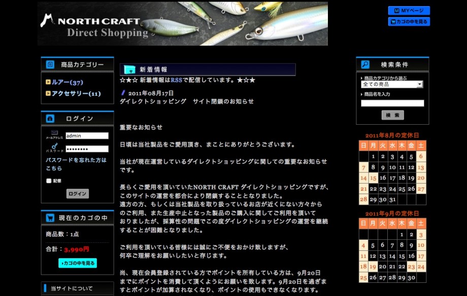Click the 商品数：1点 cart text
467x296 pixels.
[62, 234]
